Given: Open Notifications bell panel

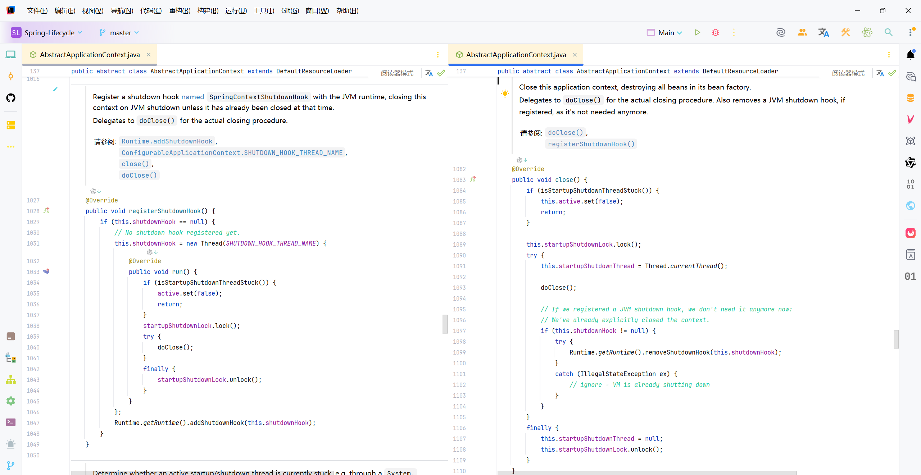Looking at the screenshot, I should pos(911,55).
